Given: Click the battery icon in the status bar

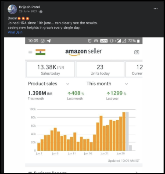Looking at the screenshot, I should [138, 41].
